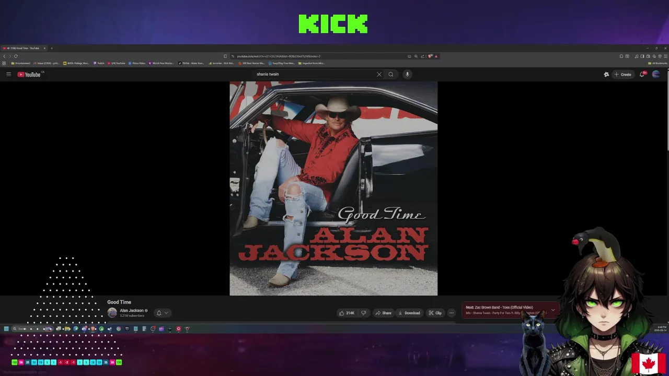Collapse the 'Next: Zac Brown Band' playlist panel
This screenshot has width=669, height=376.
pyautogui.click(x=552, y=310)
